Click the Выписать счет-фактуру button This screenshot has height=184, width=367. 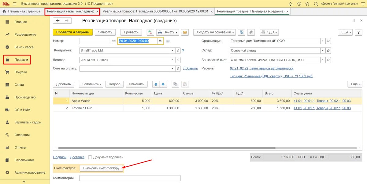click(x=101, y=168)
